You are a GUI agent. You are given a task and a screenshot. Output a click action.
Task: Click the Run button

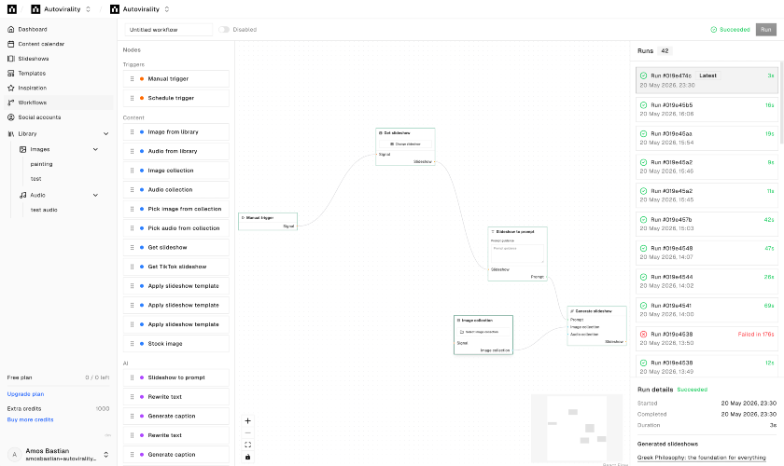(x=766, y=30)
